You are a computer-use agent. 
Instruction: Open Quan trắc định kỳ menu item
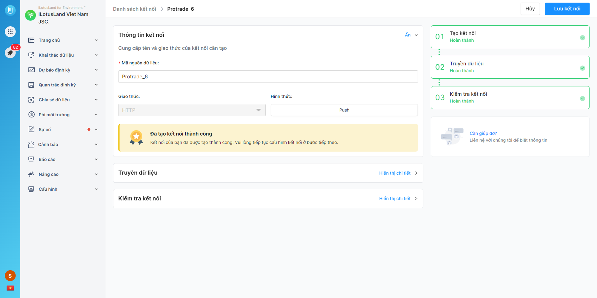click(x=63, y=85)
